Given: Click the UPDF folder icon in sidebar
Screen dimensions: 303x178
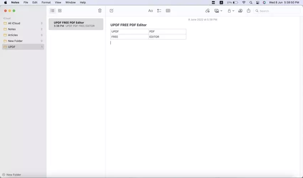Looking at the screenshot, I should (x=5, y=47).
